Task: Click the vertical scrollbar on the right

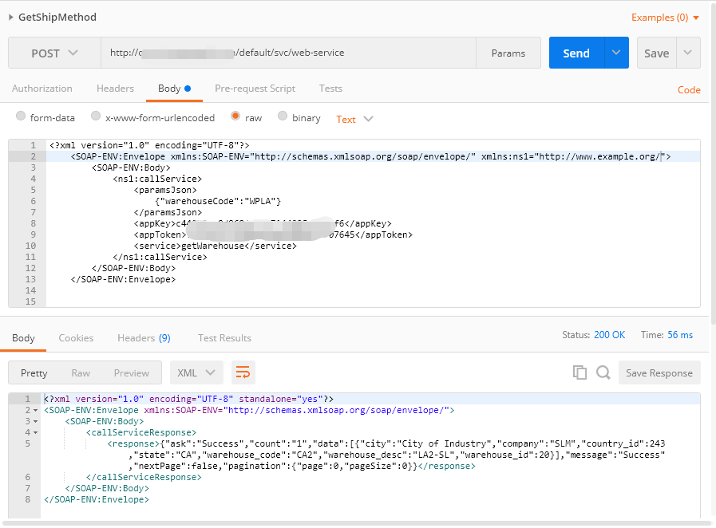Action: [713, 163]
